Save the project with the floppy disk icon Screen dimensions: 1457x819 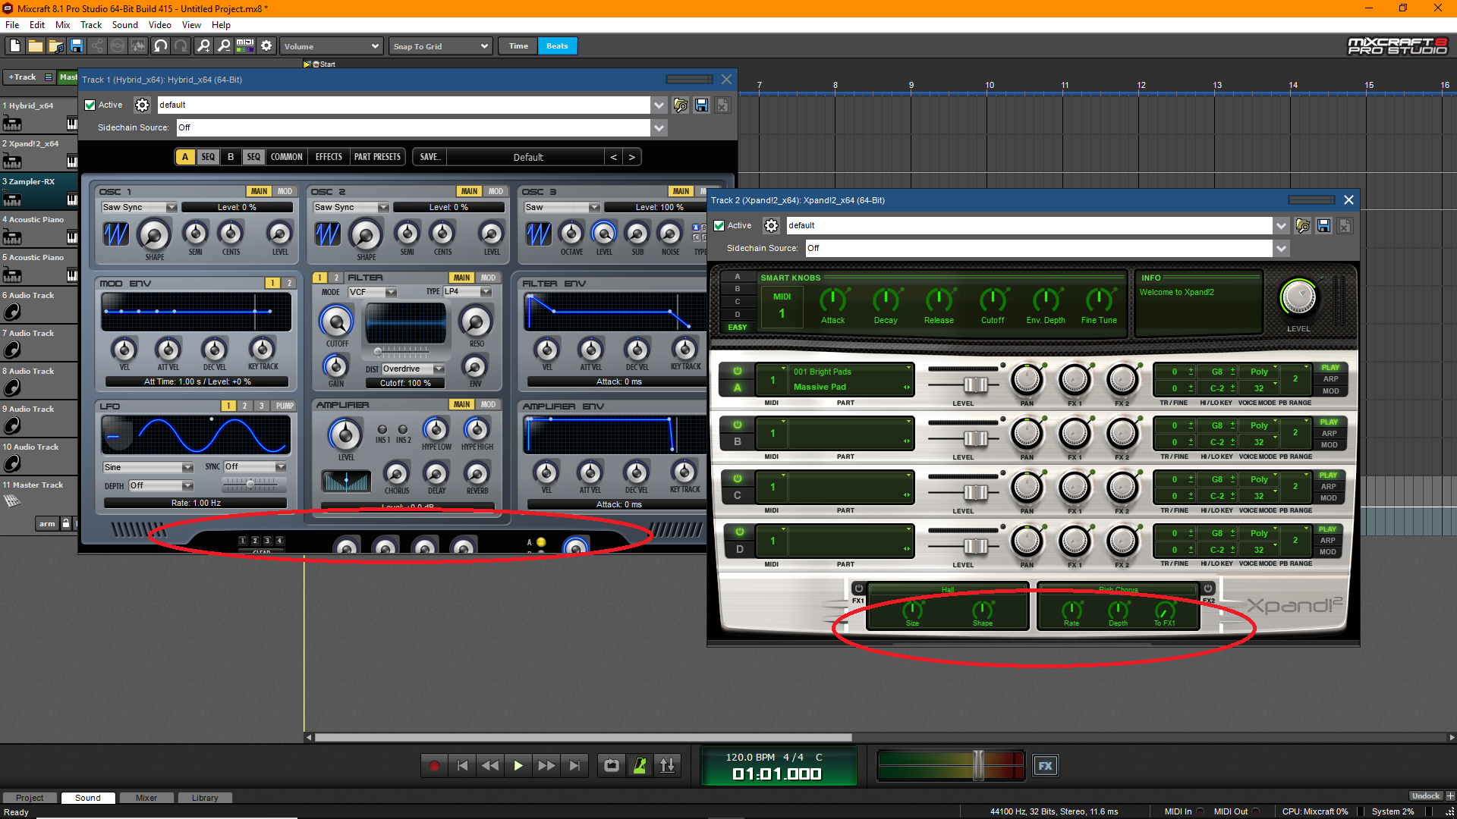coord(77,46)
